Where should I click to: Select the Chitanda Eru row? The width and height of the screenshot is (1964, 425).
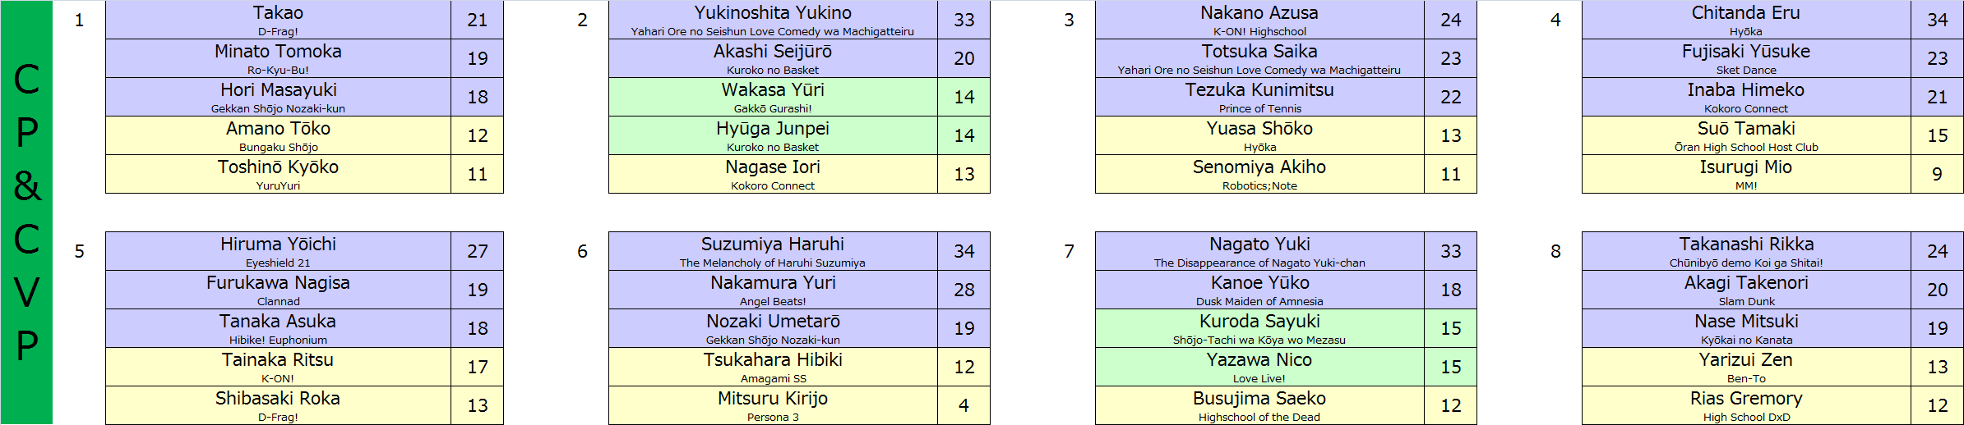pos(1772,20)
